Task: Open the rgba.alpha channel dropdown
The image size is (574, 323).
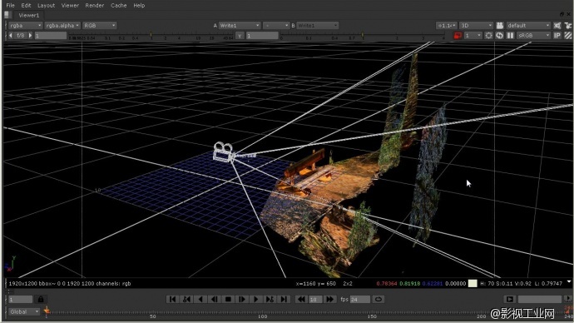Action: click(62, 26)
